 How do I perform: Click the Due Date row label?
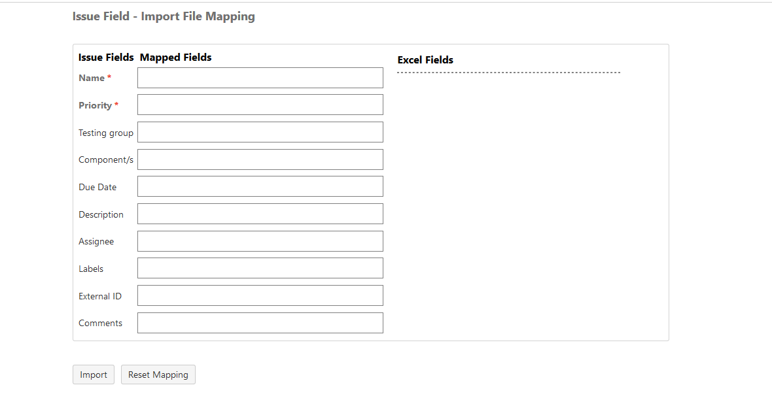pos(97,187)
